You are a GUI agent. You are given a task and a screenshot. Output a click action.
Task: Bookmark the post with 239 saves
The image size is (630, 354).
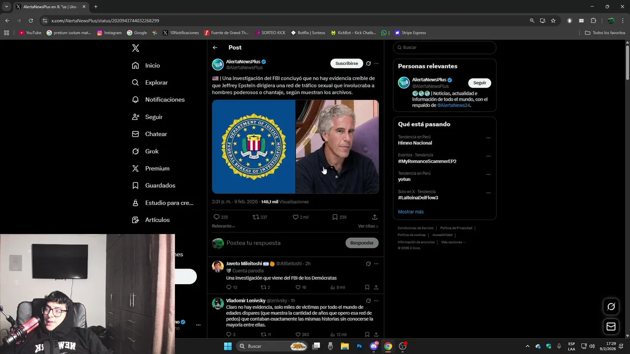coord(335,217)
